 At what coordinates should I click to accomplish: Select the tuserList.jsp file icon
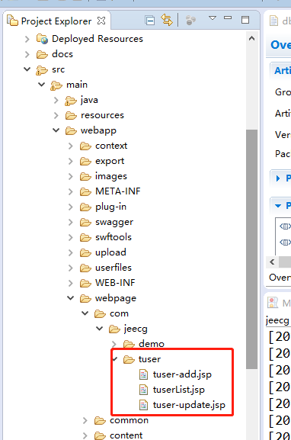(143, 390)
